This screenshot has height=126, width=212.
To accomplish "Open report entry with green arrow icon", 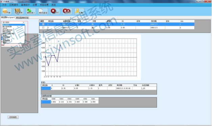I will coord(31,11).
